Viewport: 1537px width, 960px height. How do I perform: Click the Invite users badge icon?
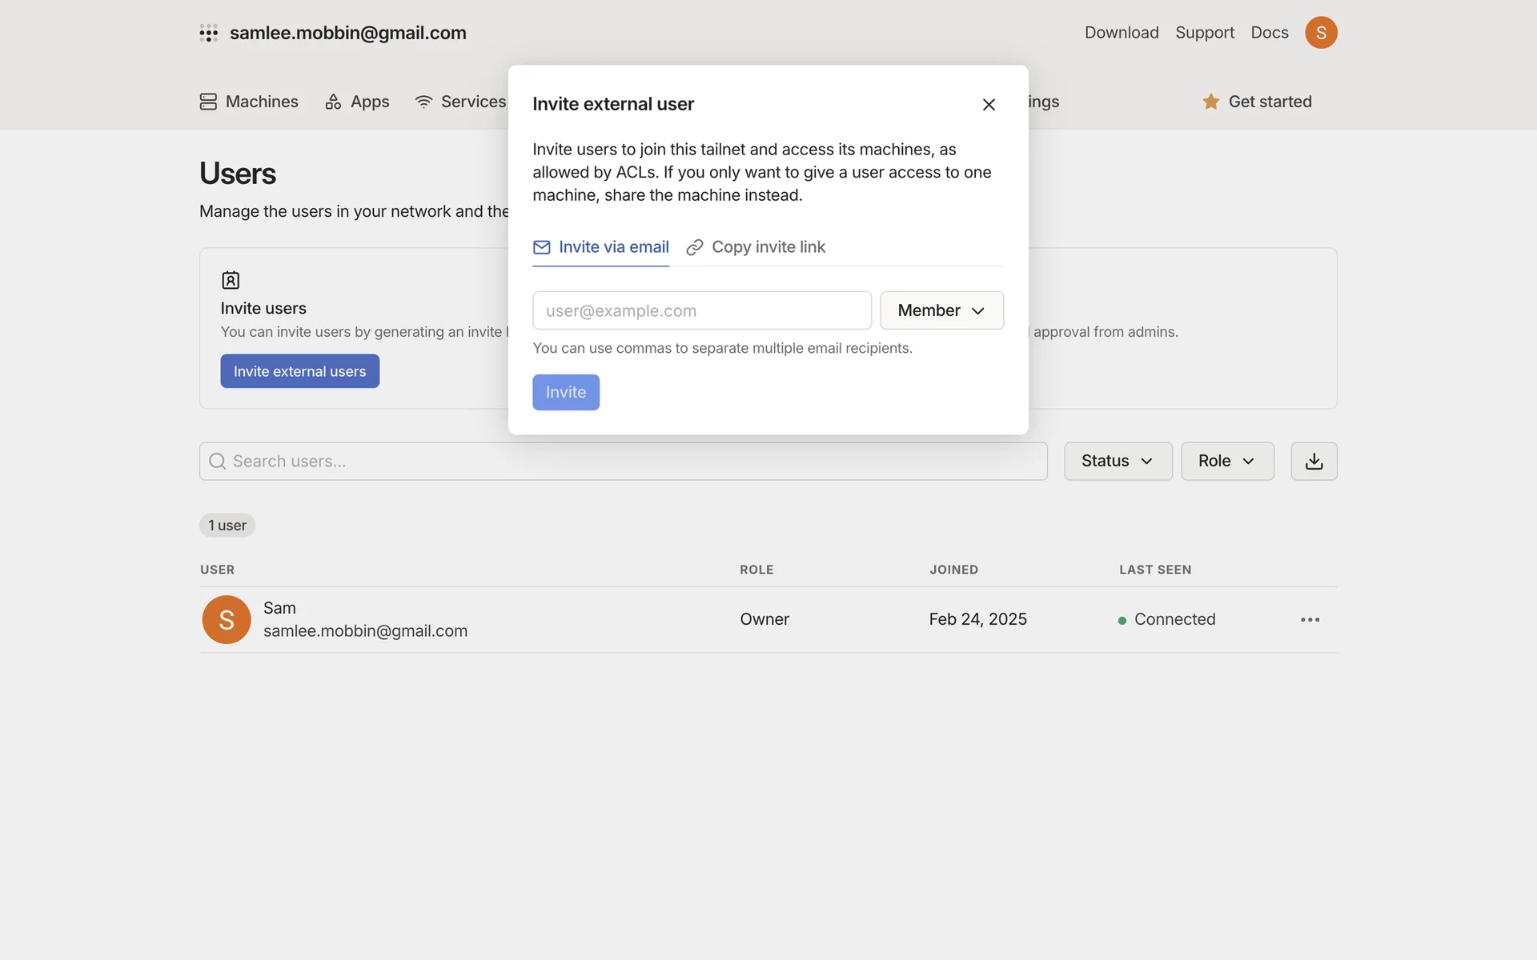[231, 280]
